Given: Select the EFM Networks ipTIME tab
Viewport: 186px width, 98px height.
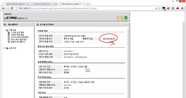Looking at the screenshot, I should (72, 4).
